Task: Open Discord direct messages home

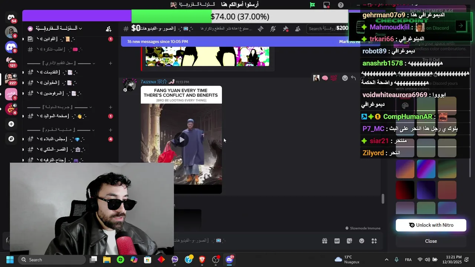Action: (11, 17)
